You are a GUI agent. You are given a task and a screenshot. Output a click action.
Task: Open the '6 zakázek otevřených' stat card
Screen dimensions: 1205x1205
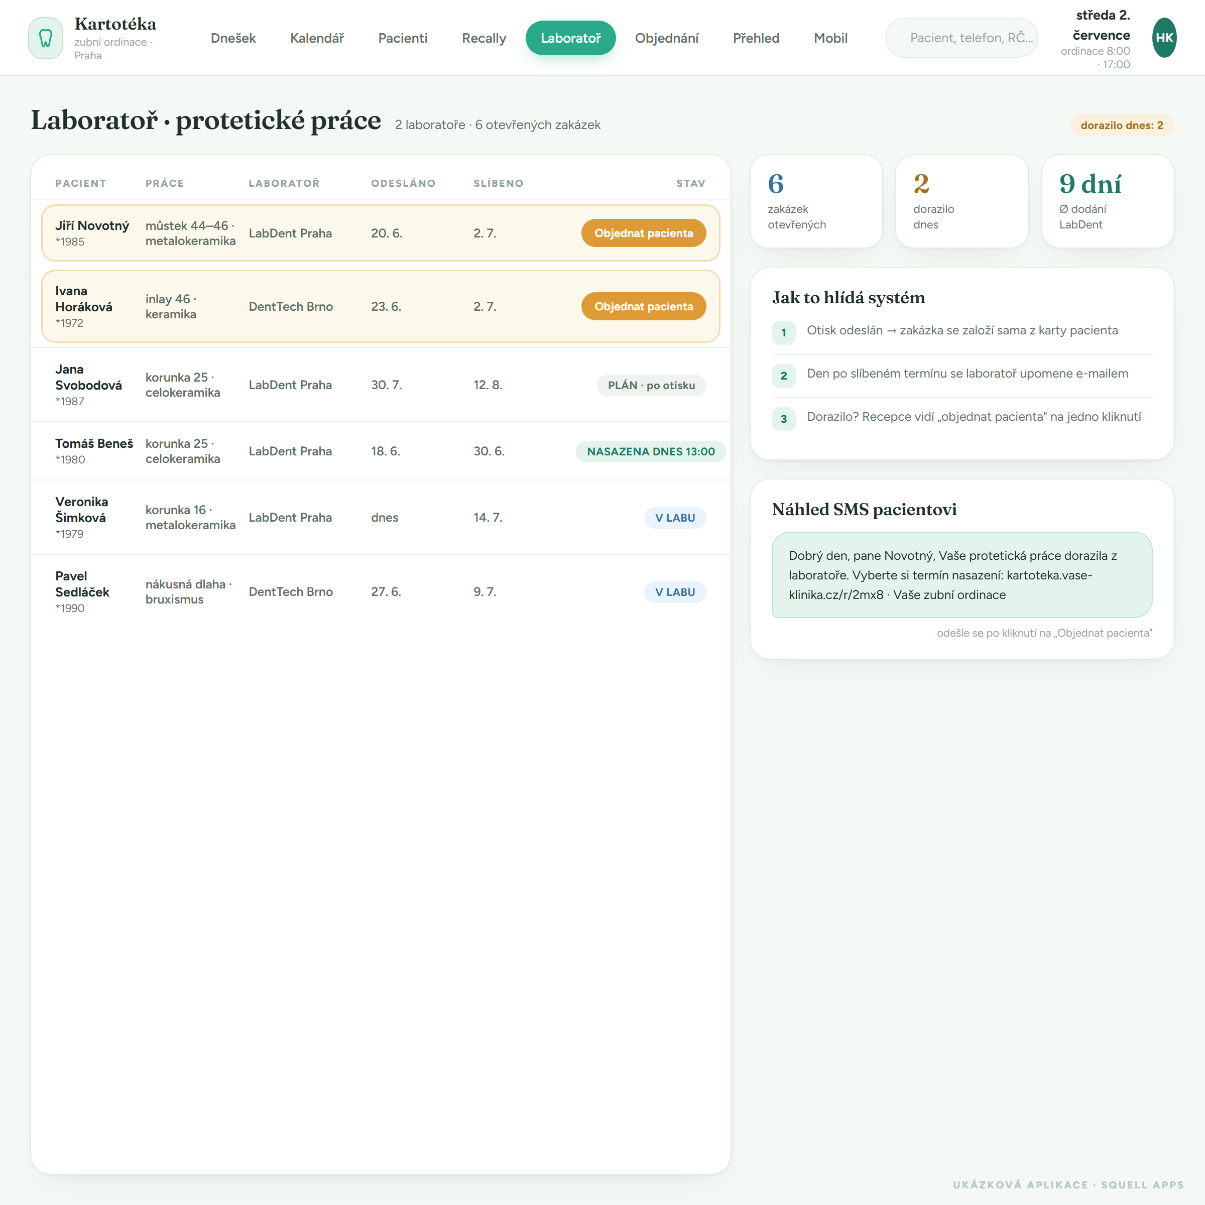tap(816, 201)
